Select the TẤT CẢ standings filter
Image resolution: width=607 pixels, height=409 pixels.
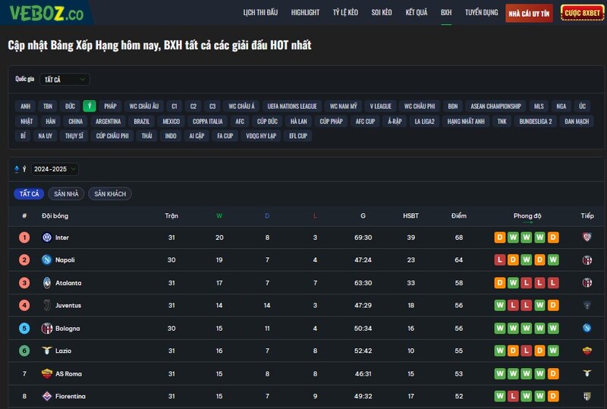tap(30, 194)
